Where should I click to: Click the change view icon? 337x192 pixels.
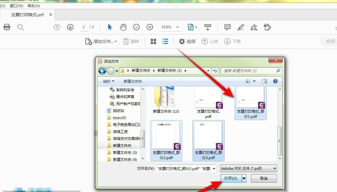point(248,81)
